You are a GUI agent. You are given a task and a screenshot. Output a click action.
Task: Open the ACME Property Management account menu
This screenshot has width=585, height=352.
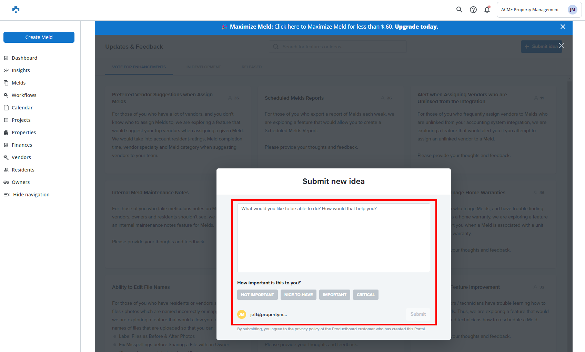click(538, 9)
